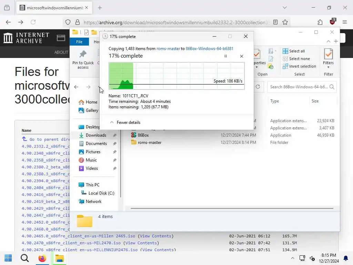Open the Filters dropdown in ribbon
Image resolution: width=353 pixels, height=265 pixels.
[x=328, y=59]
